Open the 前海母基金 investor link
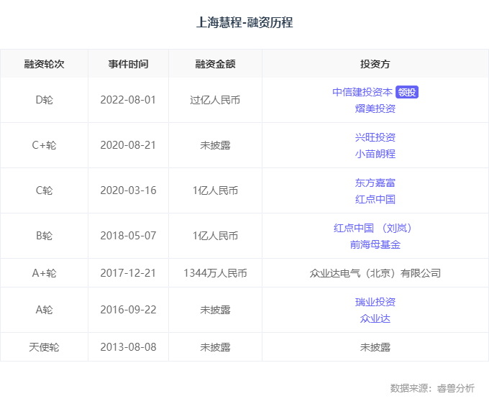The width and height of the screenshot is (489, 414). click(375, 244)
